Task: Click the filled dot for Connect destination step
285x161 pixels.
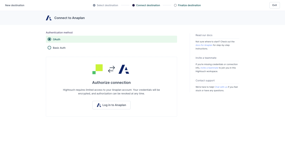Action: [133, 5]
